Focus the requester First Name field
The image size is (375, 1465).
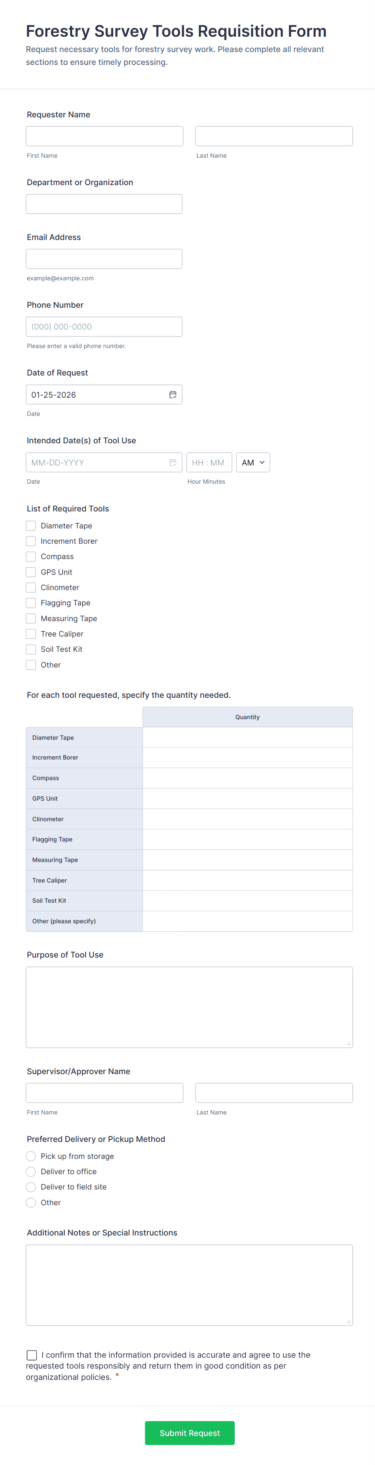pos(104,136)
